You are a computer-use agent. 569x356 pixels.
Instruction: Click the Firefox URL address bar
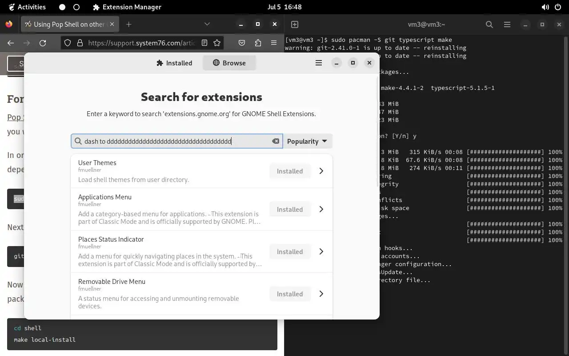pos(141,43)
